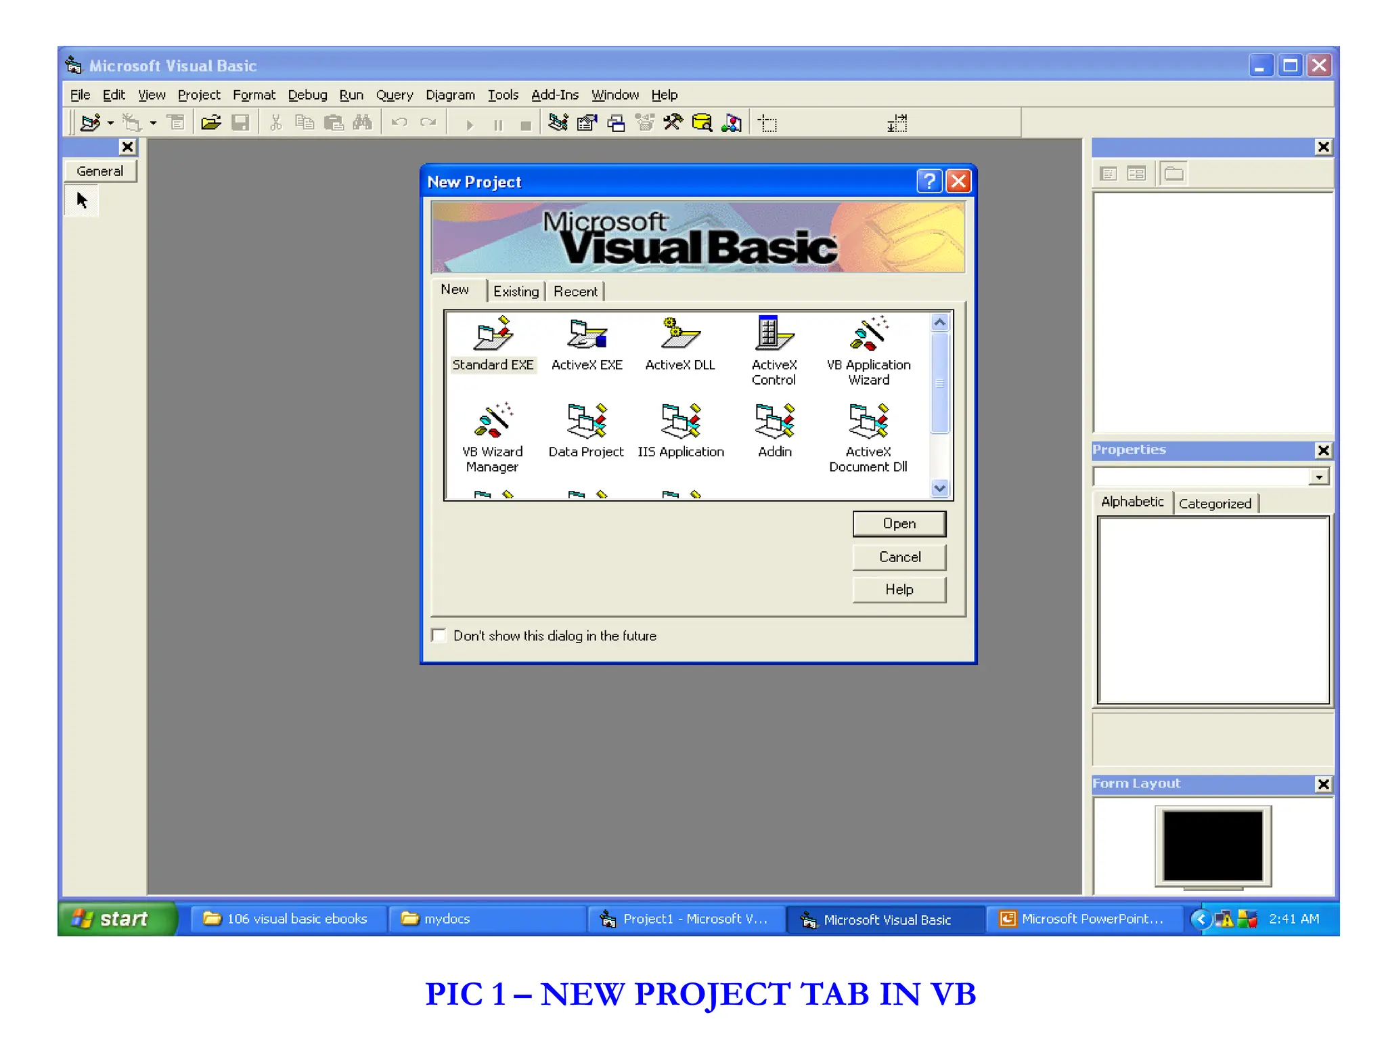Open the Tools menu
The image size is (1386, 1040).
click(x=503, y=95)
